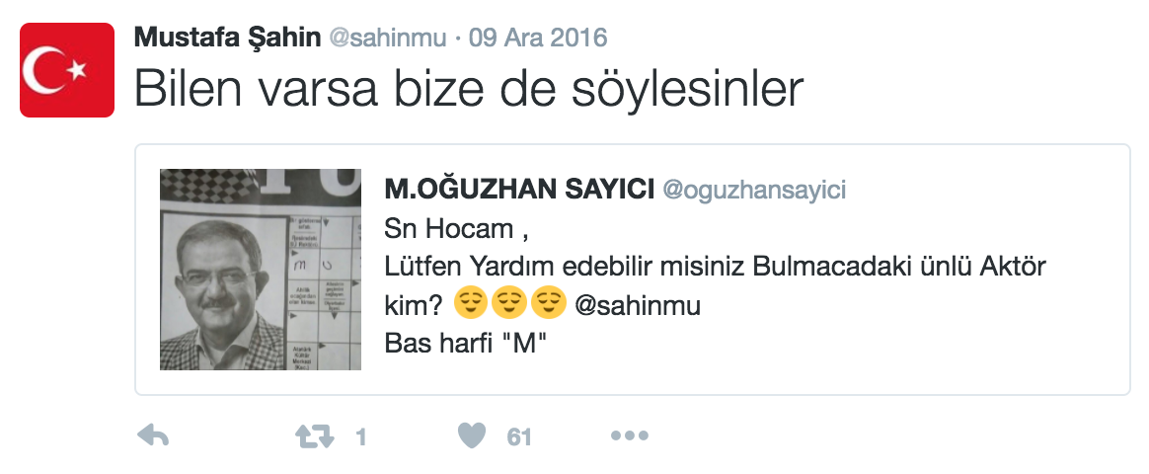
Task: Click the like count 61
Action: point(519,437)
